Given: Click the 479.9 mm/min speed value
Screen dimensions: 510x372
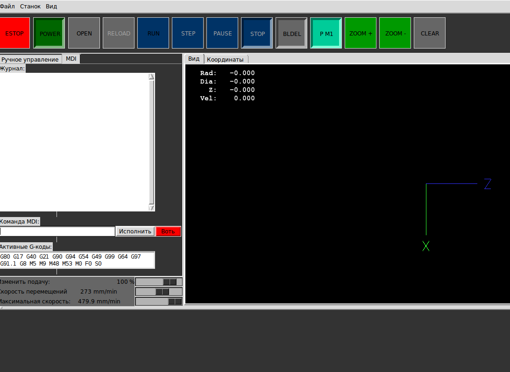Looking at the screenshot, I should coord(99,301).
